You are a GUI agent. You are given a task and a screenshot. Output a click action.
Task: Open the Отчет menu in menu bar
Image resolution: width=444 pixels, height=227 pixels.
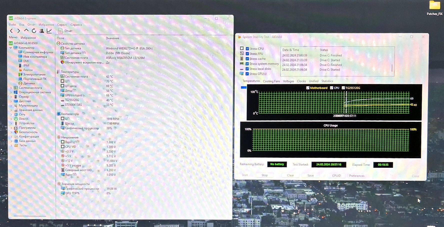[31, 24]
